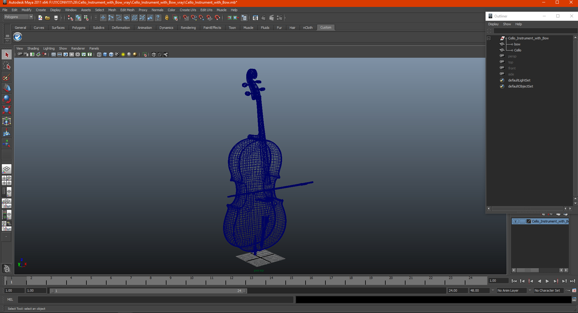Toggle wireframe display cube in panel toolbar
Viewport: 578px width, 313px height.
point(99,54)
